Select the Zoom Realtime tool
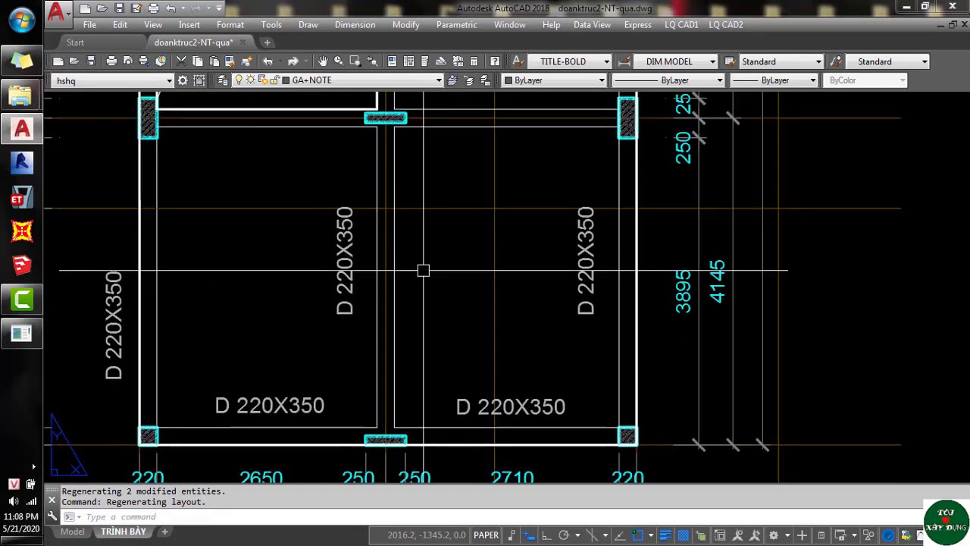The height and width of the screenshot is (546, 970). click(x=339, y=61)
